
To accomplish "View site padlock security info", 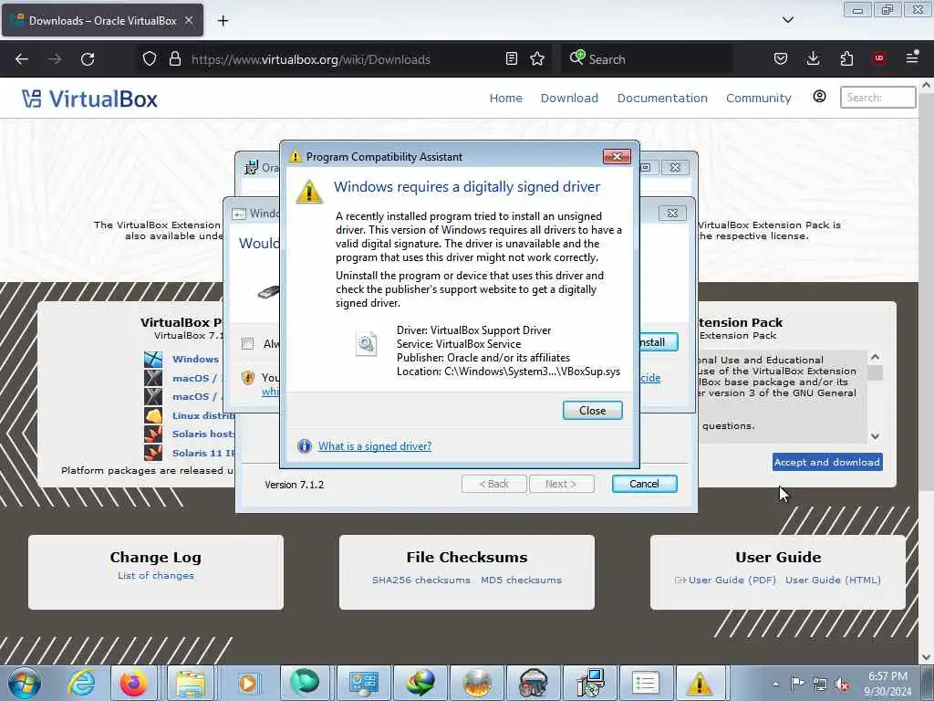I will (174, 59).
